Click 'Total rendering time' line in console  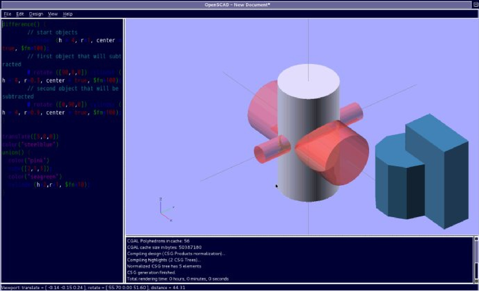coord(178,279)
